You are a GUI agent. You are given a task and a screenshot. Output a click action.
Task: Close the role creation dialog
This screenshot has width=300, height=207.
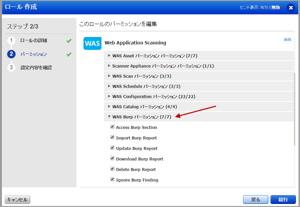point(291,7)
